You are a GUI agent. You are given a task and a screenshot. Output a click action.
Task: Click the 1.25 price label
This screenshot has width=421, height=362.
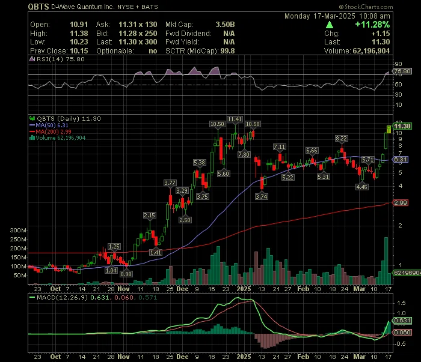click(x=114, y=247)
